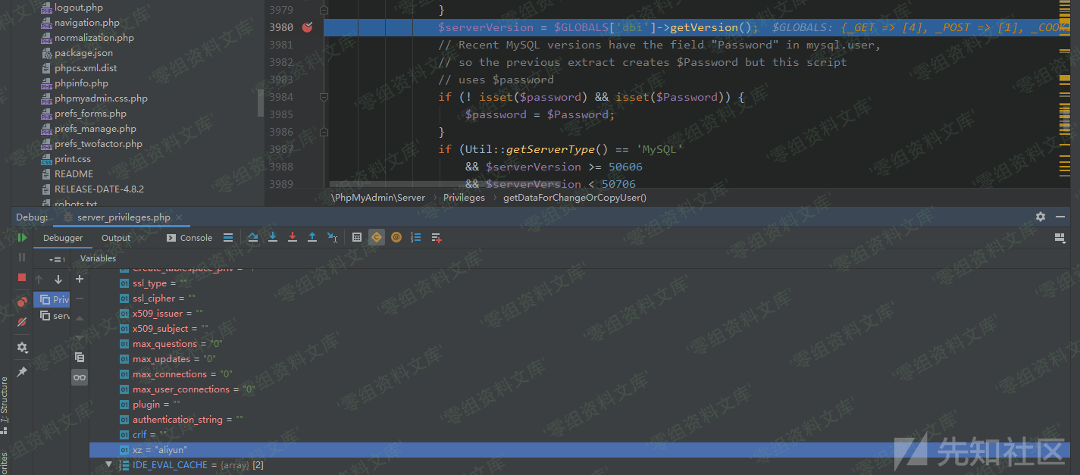Viewport: 1080px width, 475px height.
Task: Collapse the IDE_EVAL_CACHE array node
Action: tap(108, 464)
